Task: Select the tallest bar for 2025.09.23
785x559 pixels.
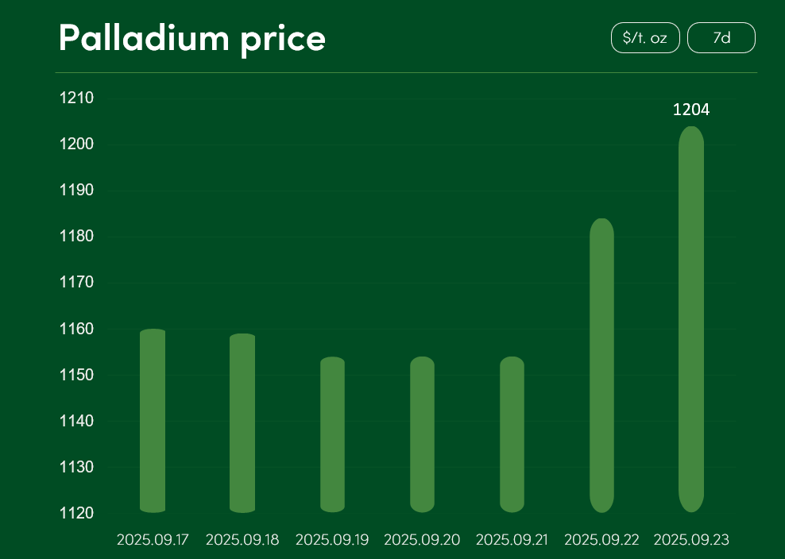Action: point(691,319)
